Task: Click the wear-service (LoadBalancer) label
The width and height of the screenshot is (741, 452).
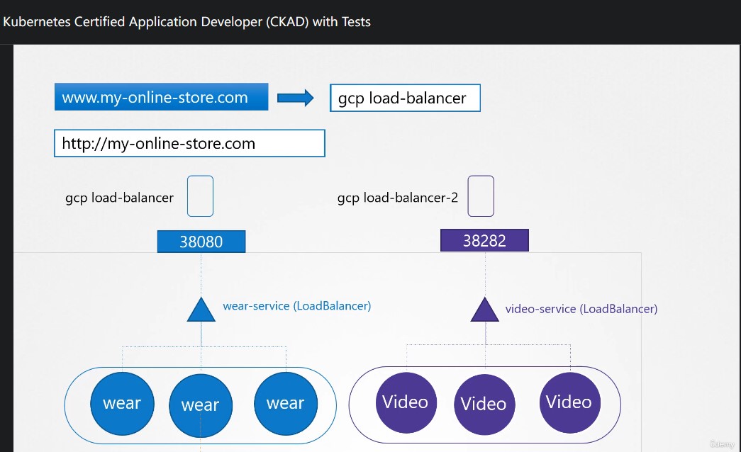Action: point(297,306)
